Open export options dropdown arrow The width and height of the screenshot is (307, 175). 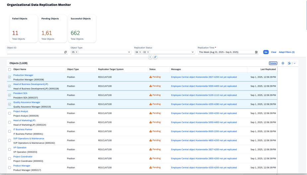[294, 63]
